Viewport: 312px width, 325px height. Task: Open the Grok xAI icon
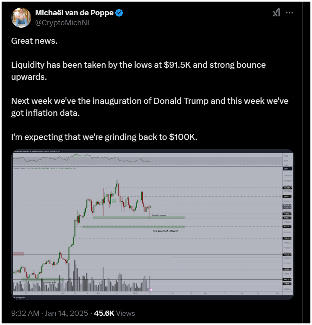(x=276, y=13)
